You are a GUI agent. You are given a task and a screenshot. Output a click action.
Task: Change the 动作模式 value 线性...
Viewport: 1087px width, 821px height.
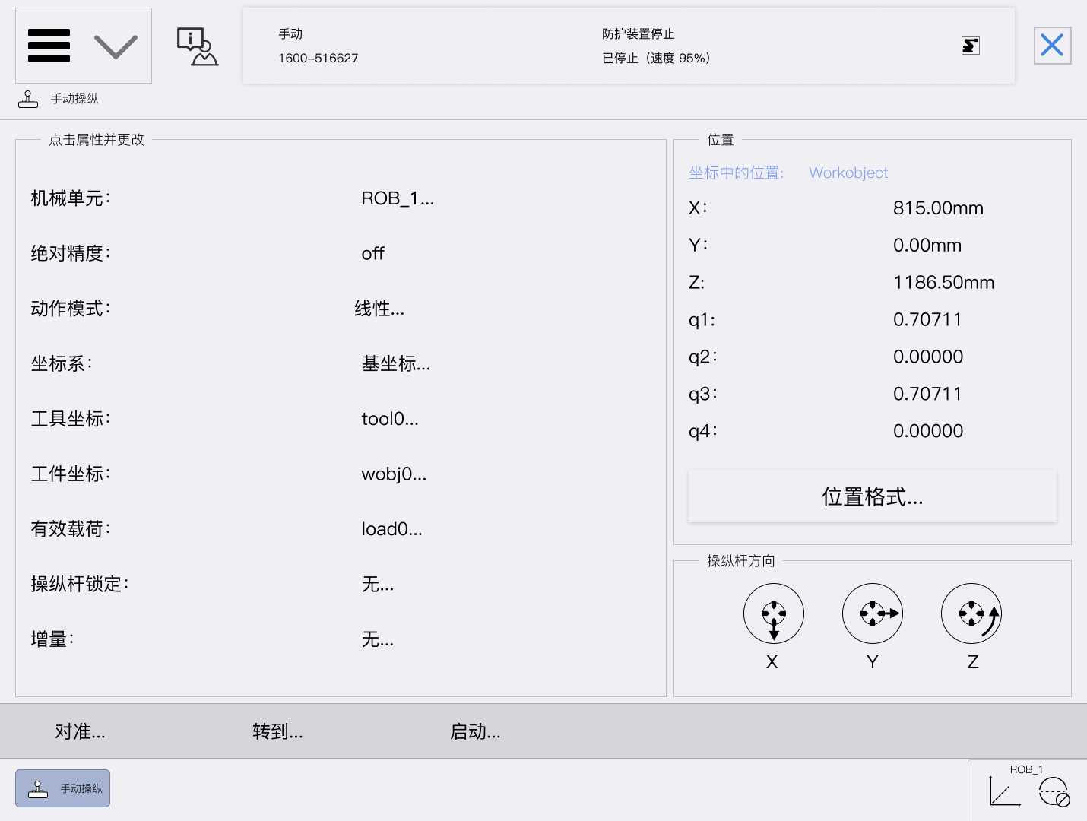click(x=379, y=309)
